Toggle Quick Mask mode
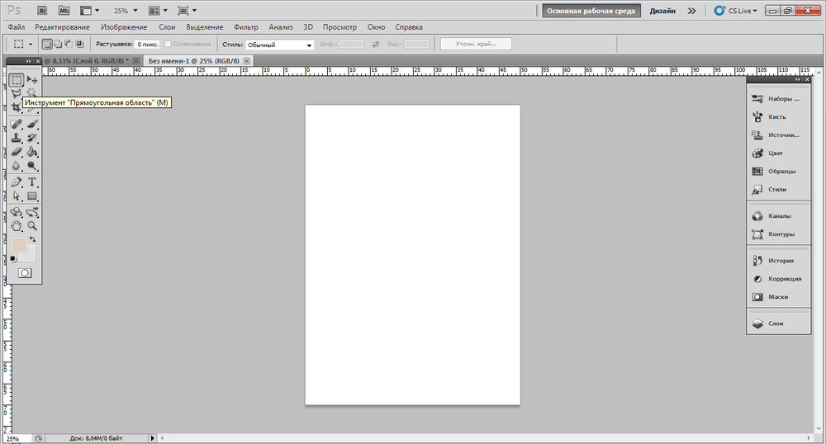This screenshot has width=826, height=444. 25,272
